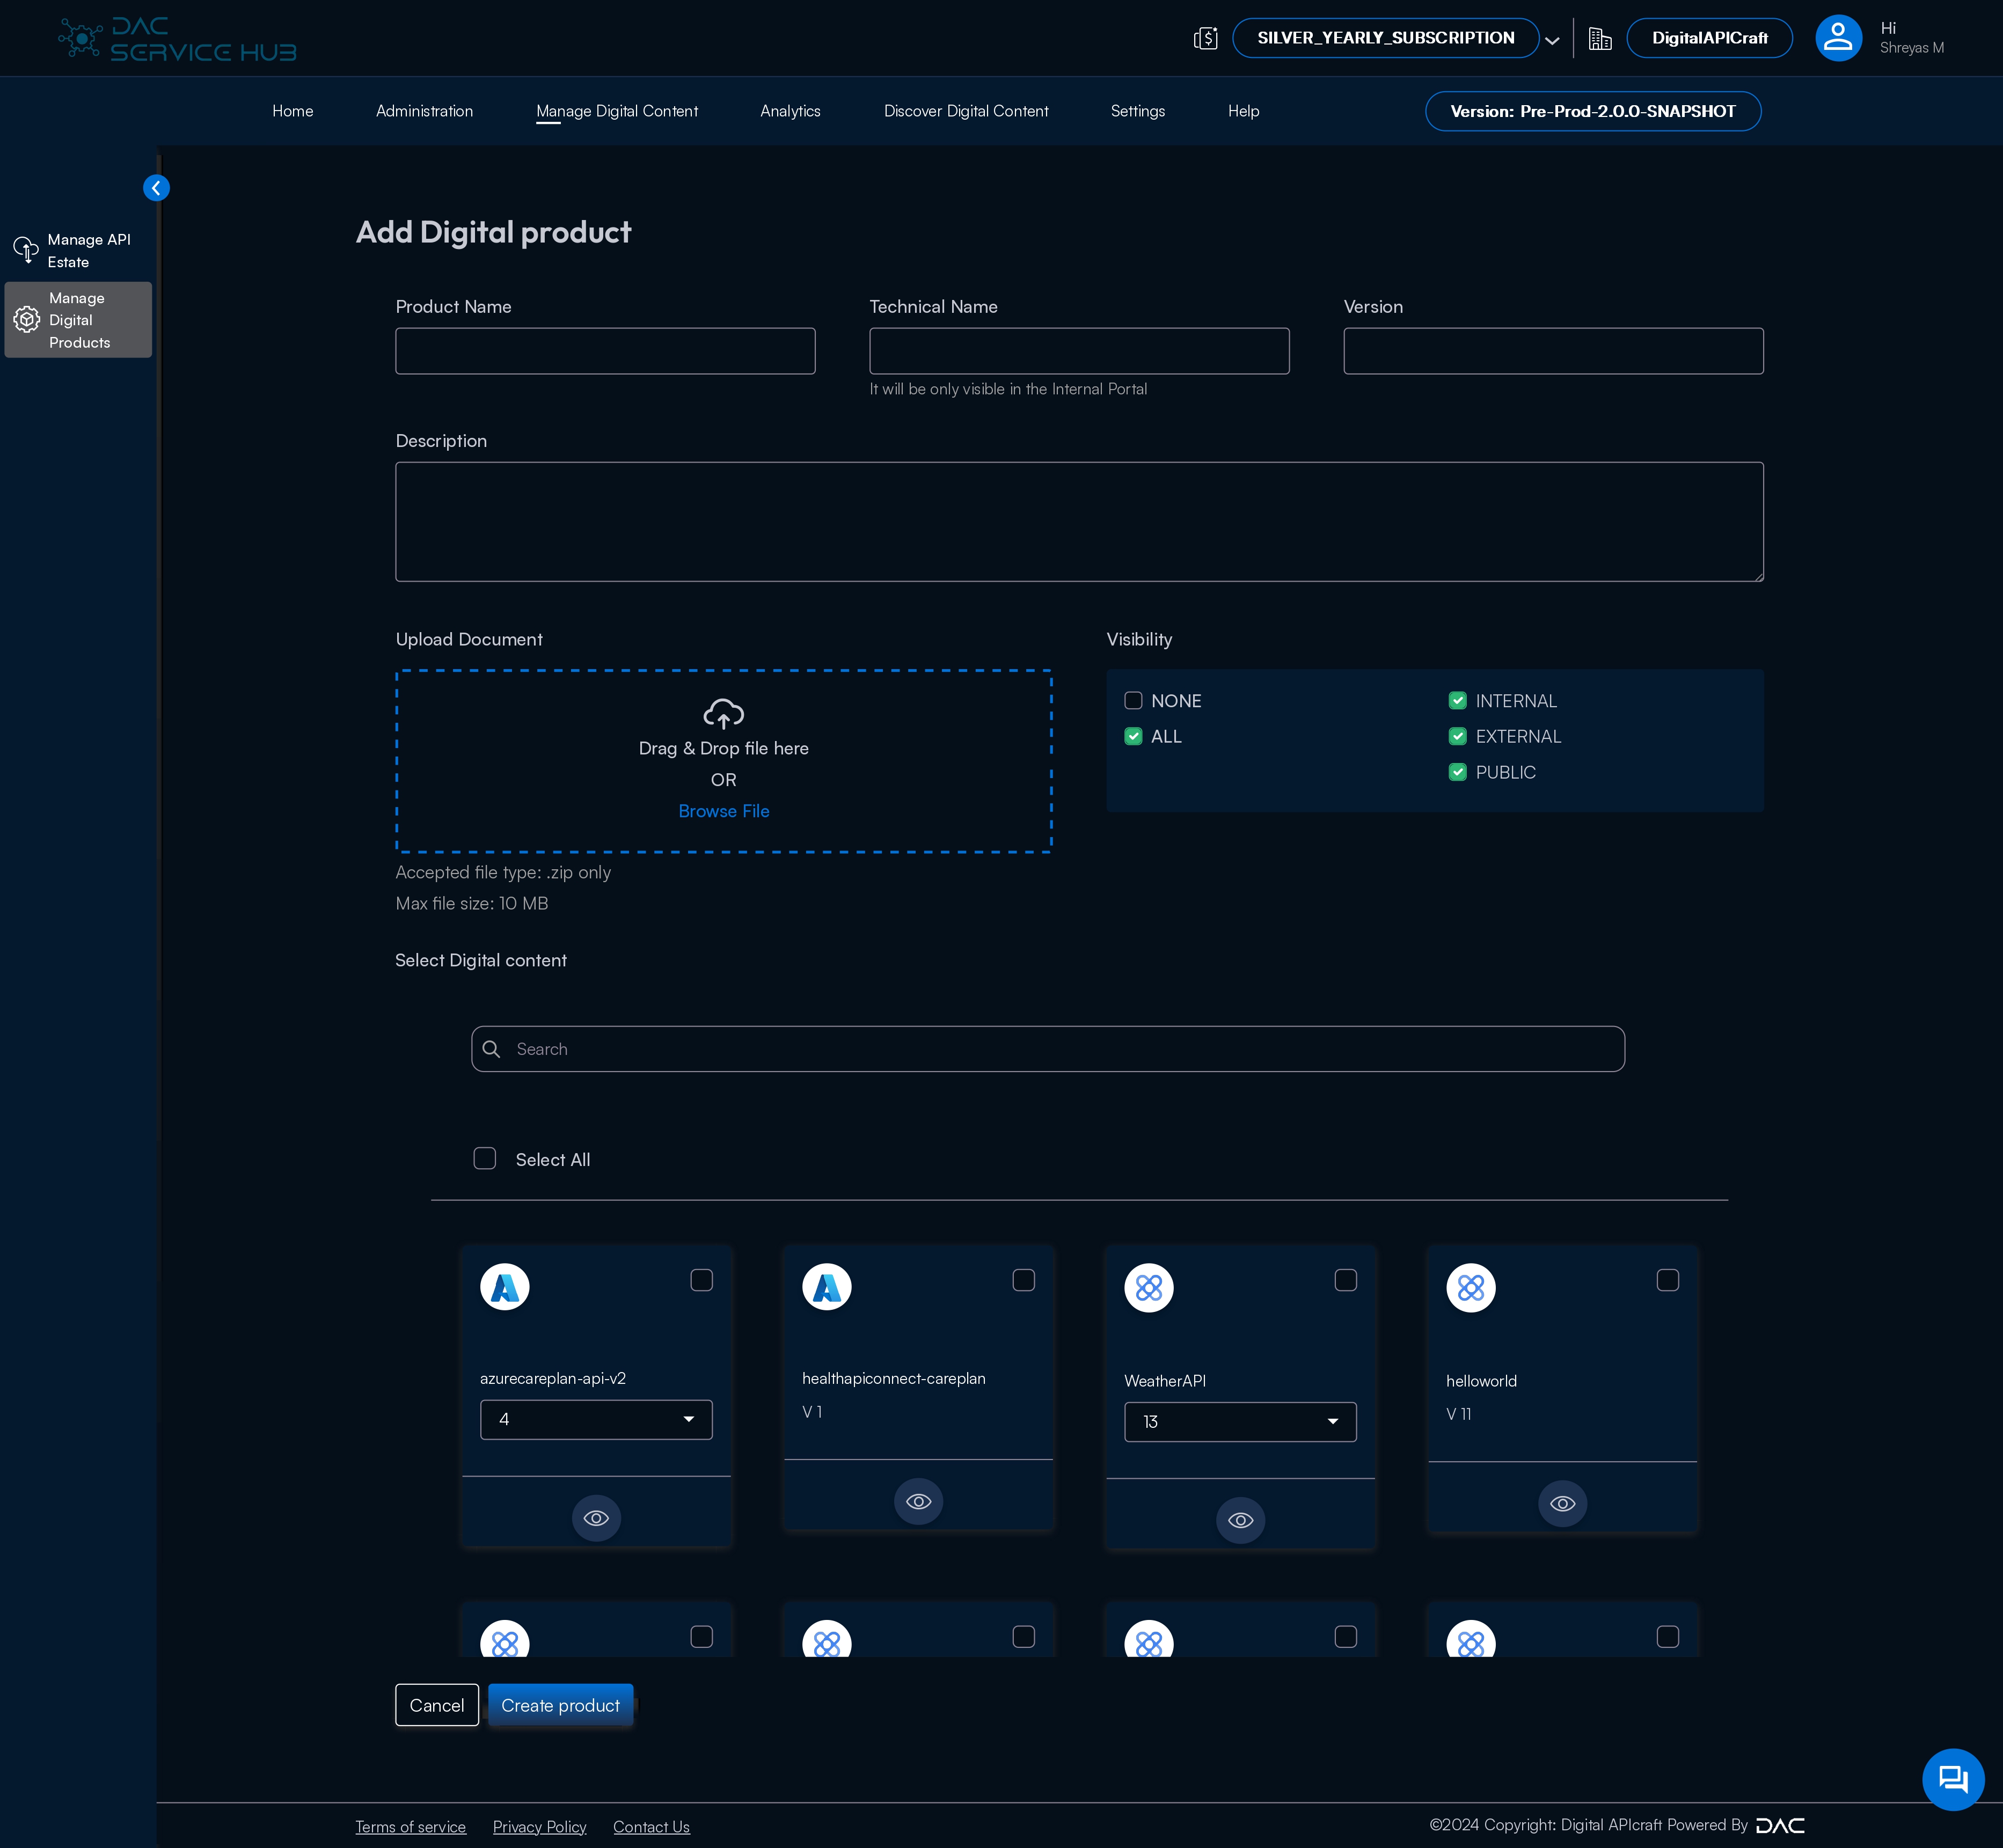Click the DigitalAPICraft organization button
2003x1848 pixels.
pos(1709,38)
